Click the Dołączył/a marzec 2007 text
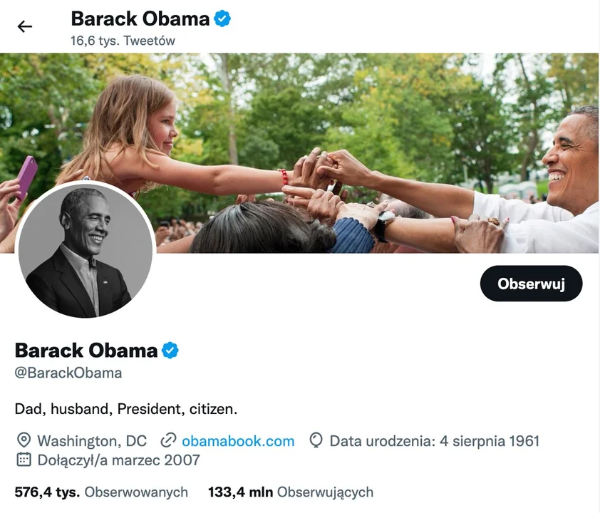600x513 pixels. point(118,460)
